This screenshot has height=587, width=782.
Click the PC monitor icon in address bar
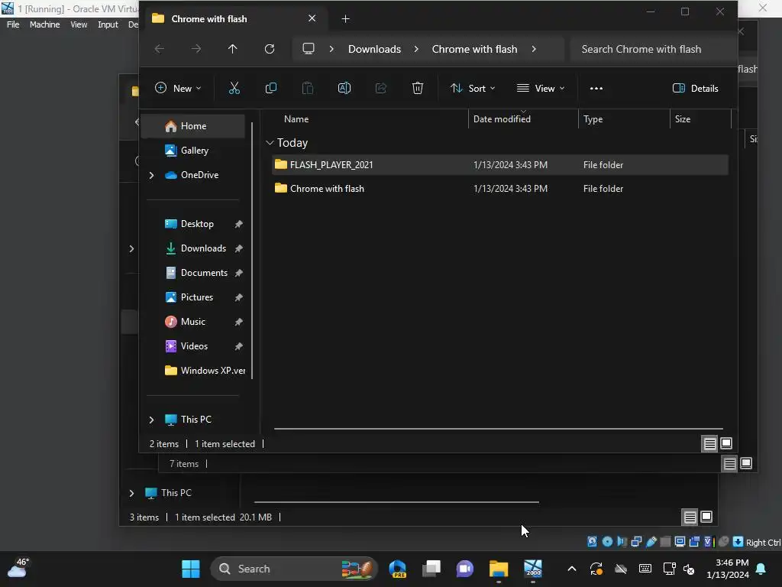click(309, 48)
